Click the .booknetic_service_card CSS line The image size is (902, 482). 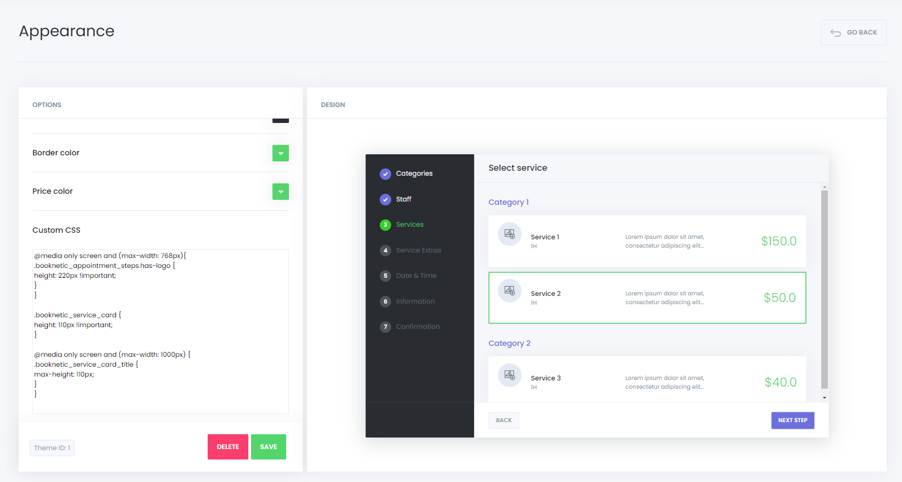pyautogui.click(x=77, y=315)
